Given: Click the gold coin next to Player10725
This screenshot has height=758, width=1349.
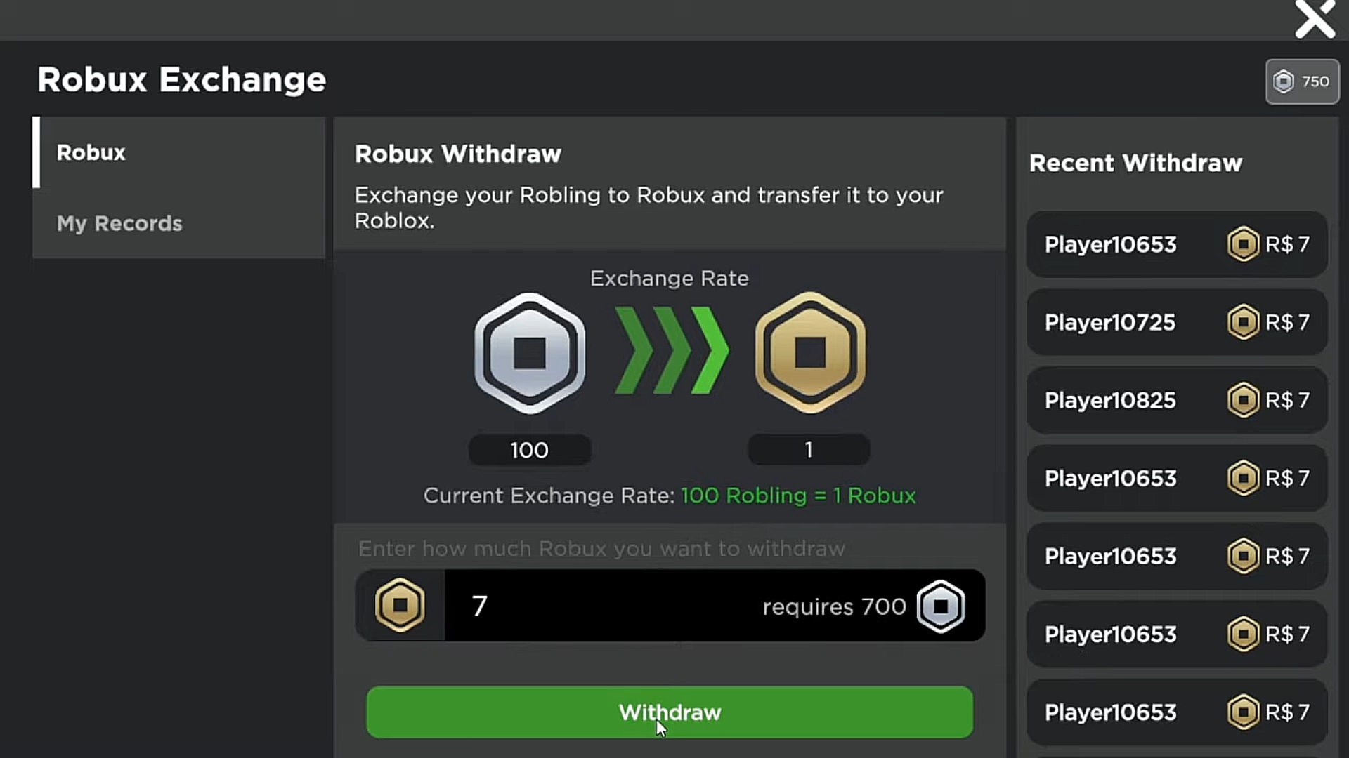Looking at the screenshot, I should click(1243, 322).
